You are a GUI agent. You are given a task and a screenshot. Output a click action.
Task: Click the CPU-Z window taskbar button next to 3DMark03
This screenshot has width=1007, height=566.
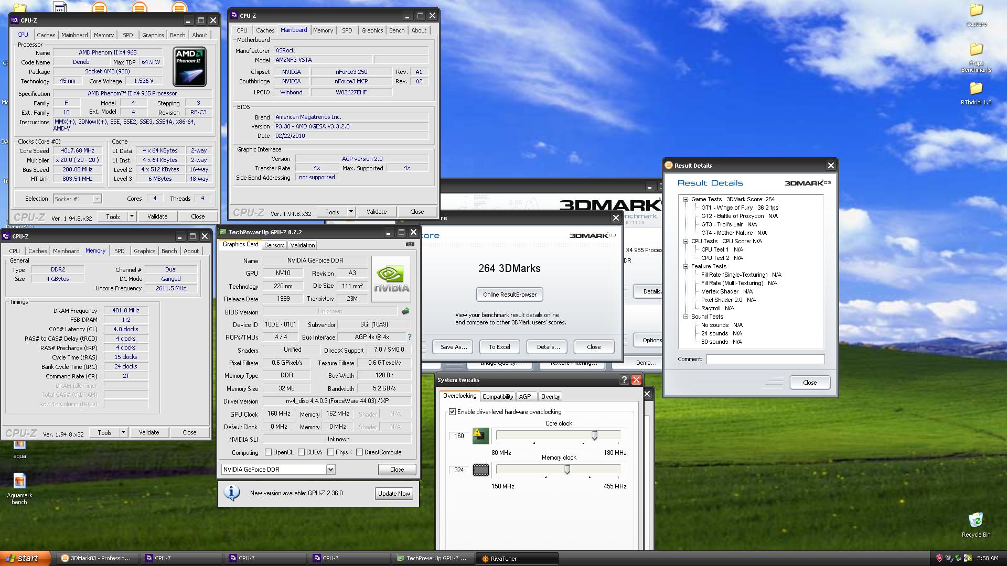click(x=182, y=559)
